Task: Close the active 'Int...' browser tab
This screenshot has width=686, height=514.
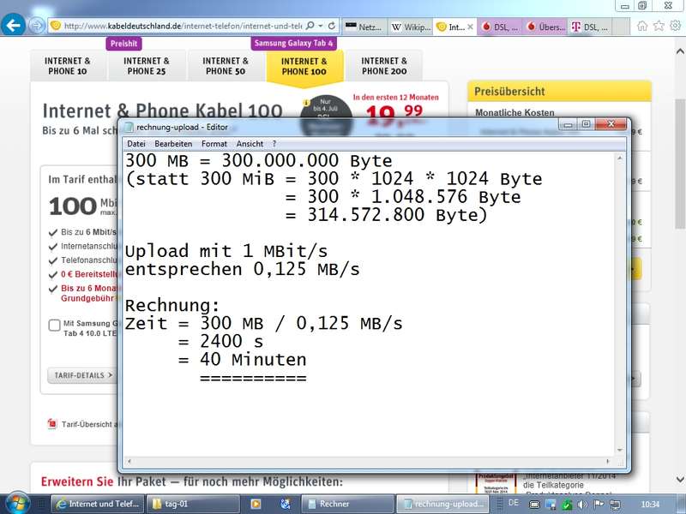Action: 470,27
